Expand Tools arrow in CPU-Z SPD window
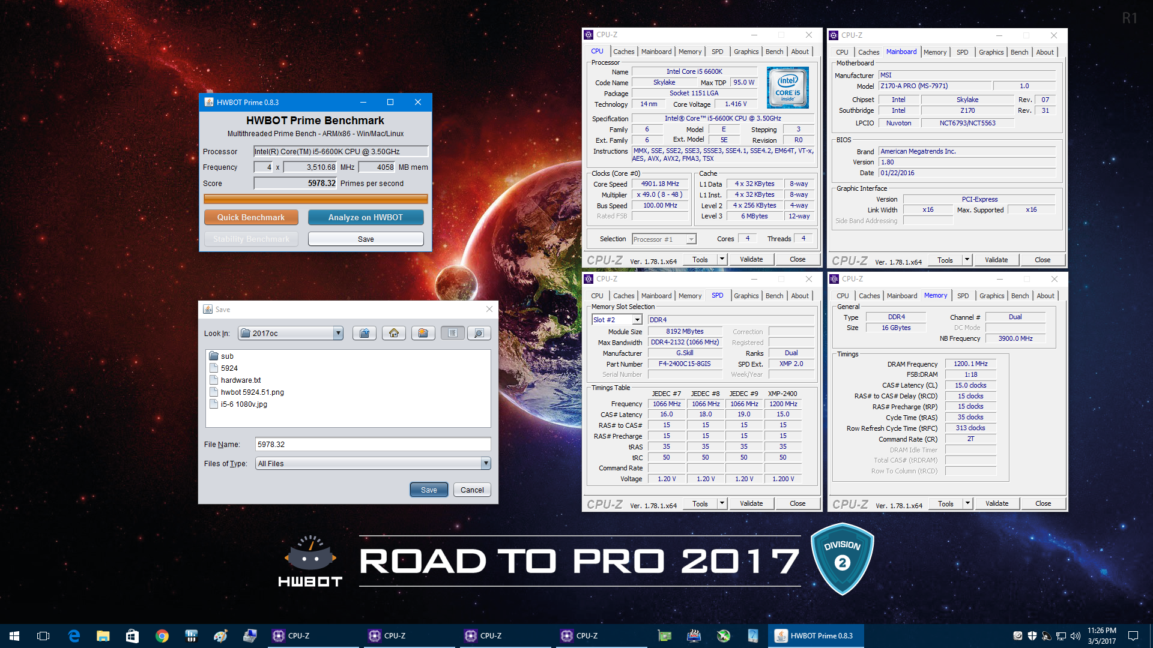 tap(722, 503)
